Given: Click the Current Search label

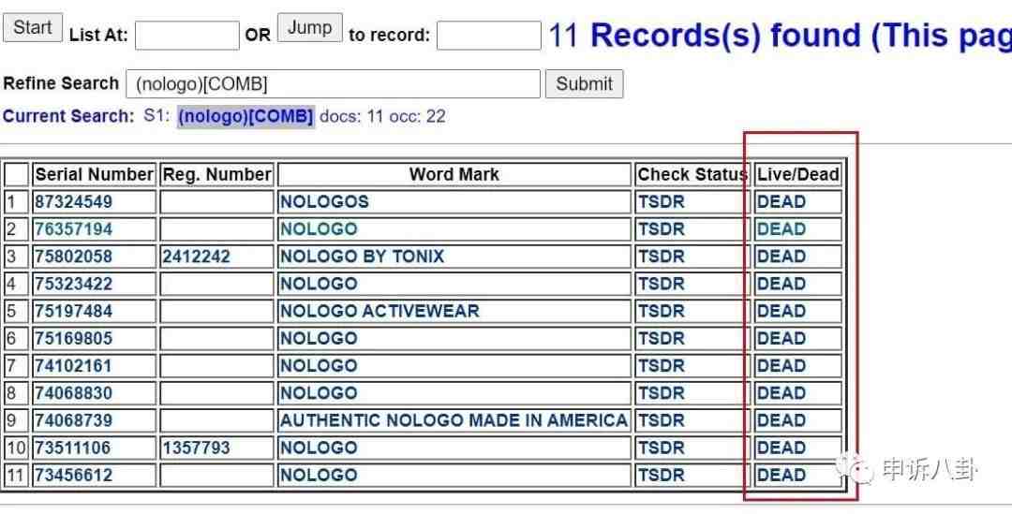Looking at the screenshot, I should [x=68, y=117].
